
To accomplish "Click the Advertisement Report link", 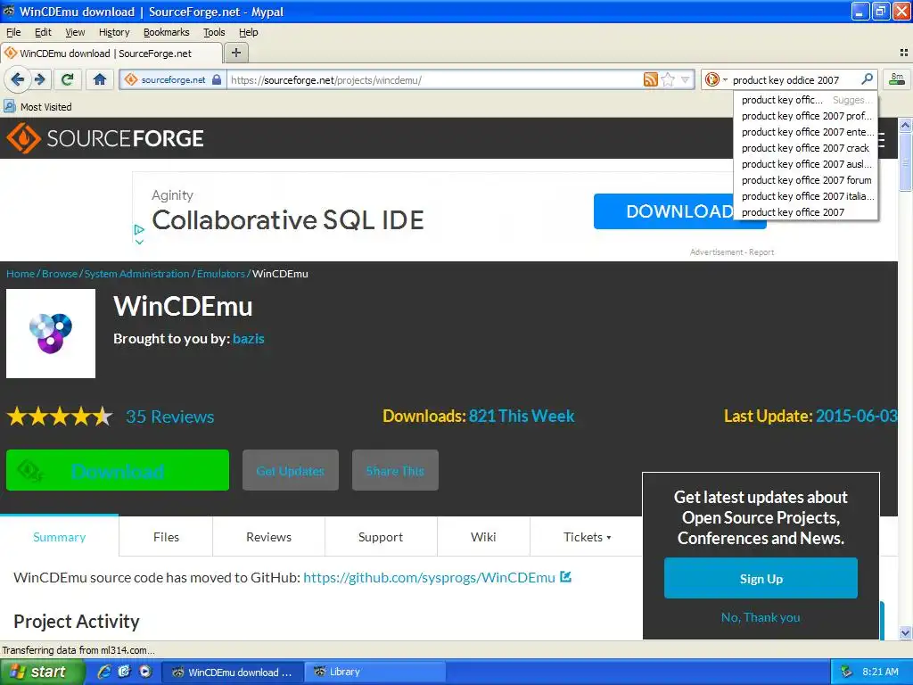I will click(732, 252).
